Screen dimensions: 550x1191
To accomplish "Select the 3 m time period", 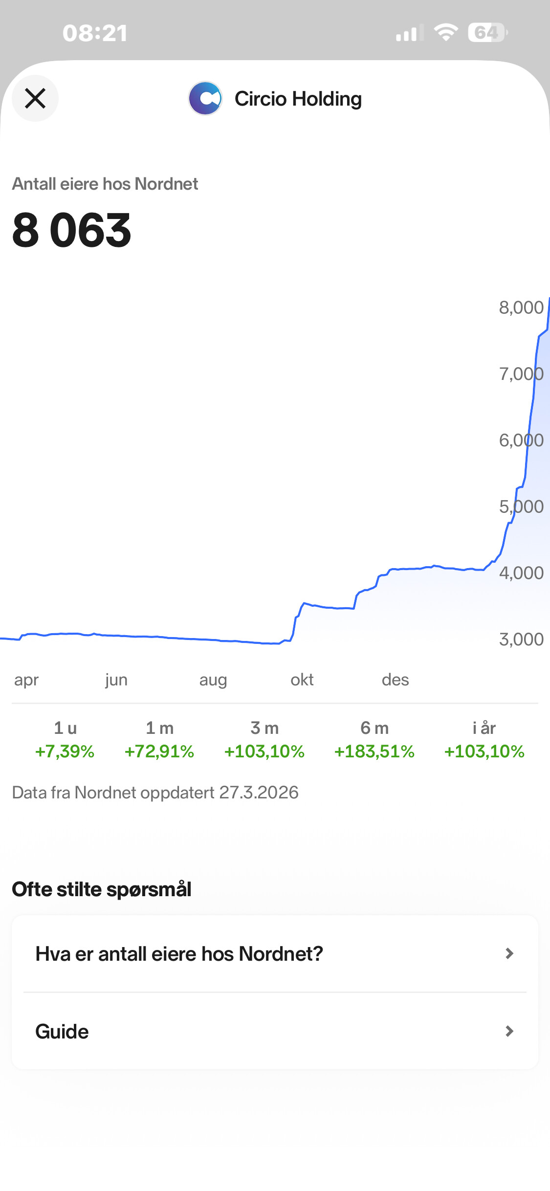I will [264, 739].
